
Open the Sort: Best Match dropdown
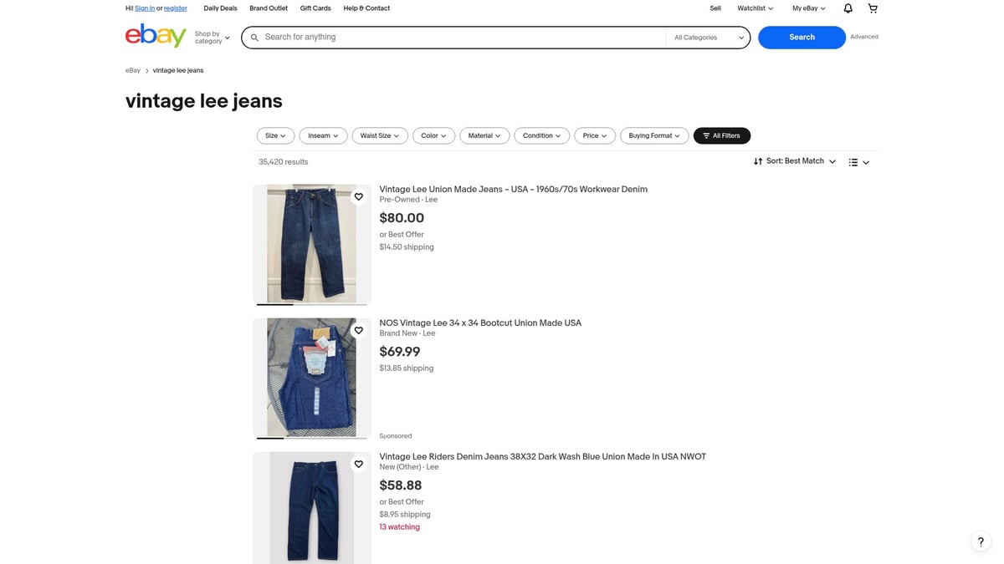click(795, 160)
